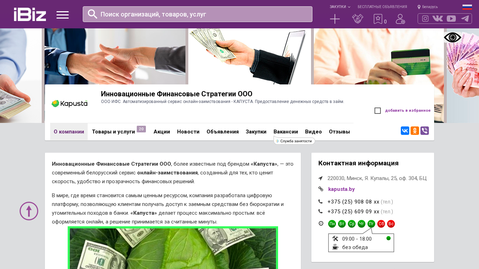Click the plus add icon in header
The width and height of the screenshot is (479, 269).
click(335, 19)
